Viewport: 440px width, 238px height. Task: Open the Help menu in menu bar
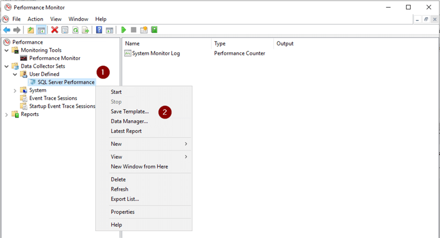101,19
